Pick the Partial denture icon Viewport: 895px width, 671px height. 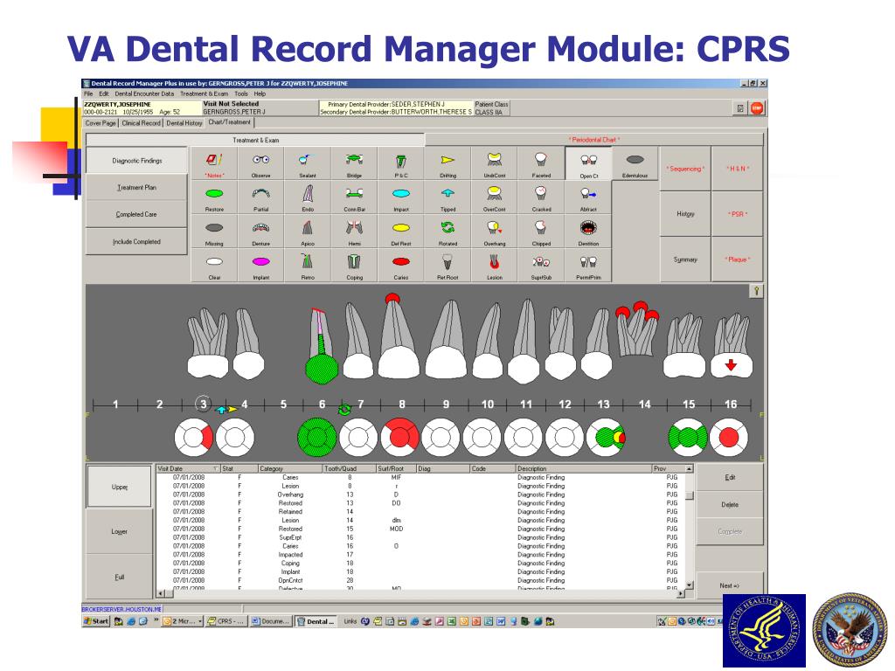click(x=260, y=197)
